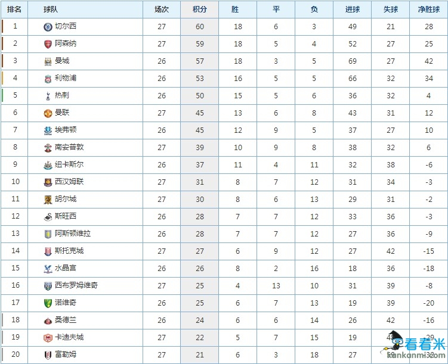Click the Newcastle (纽卡斯尔) club crest icon

pos(48,165)
